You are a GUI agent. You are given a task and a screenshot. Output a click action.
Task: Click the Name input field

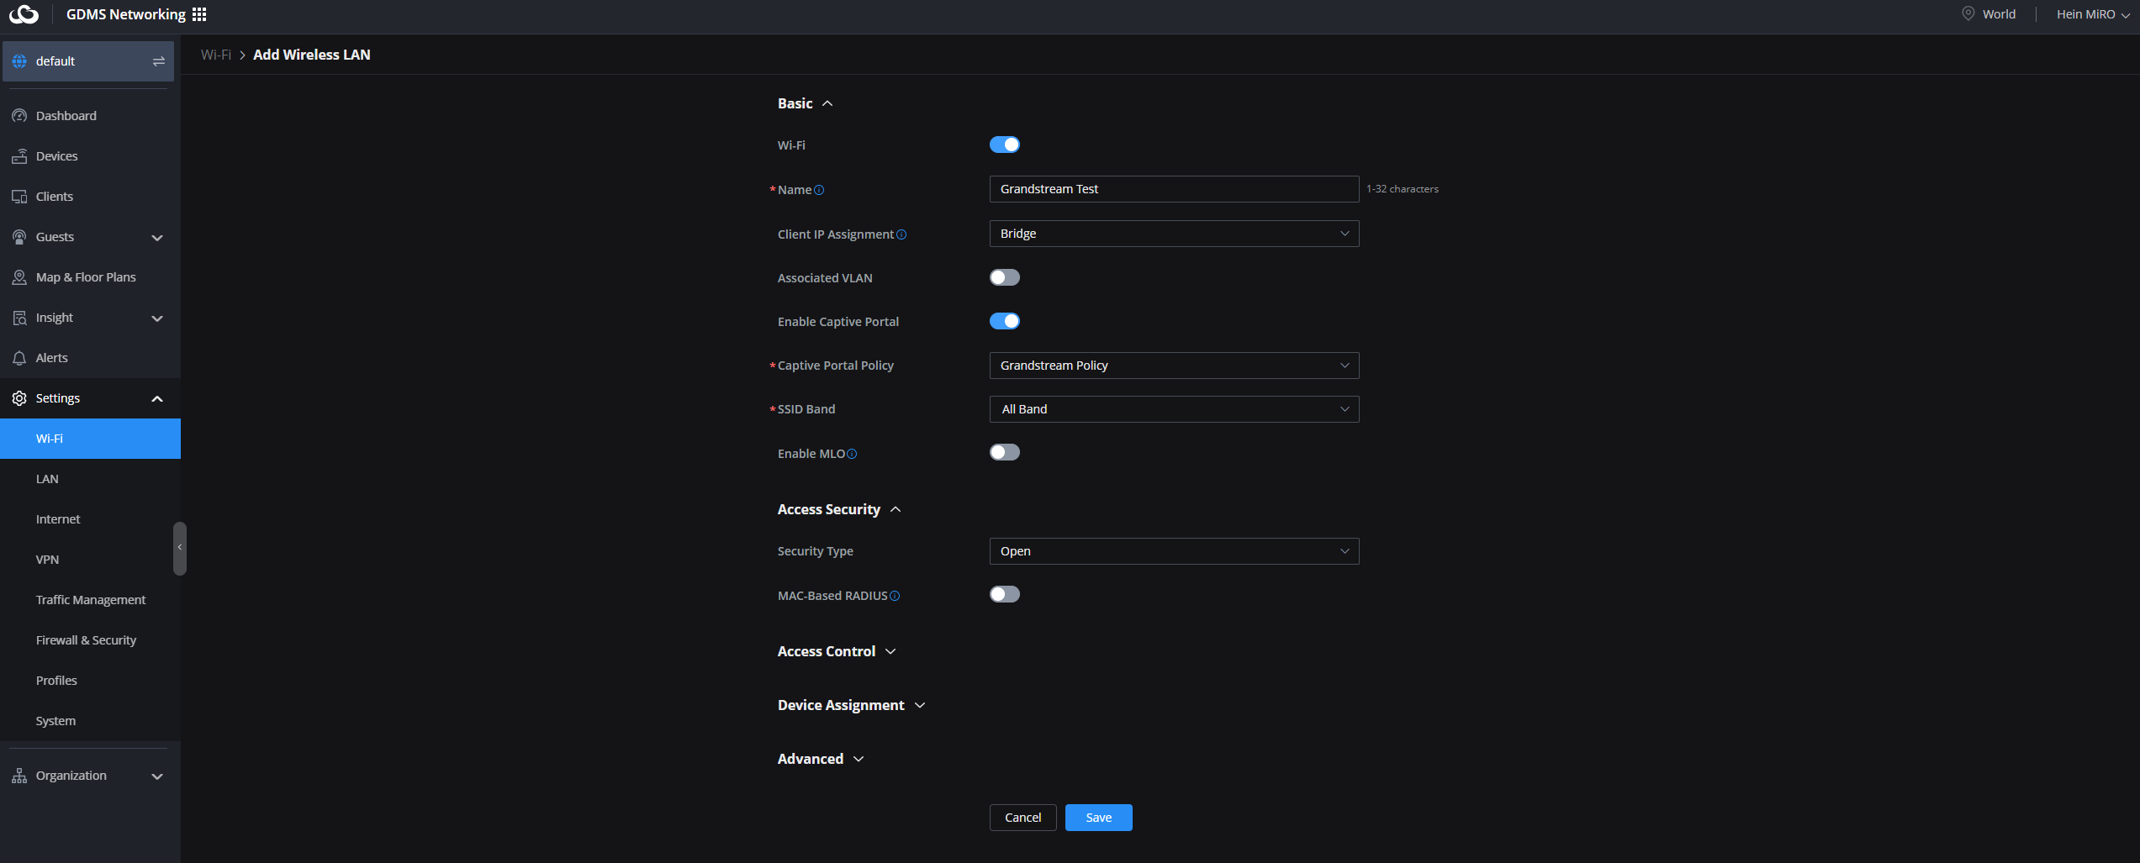[1173, 189]
